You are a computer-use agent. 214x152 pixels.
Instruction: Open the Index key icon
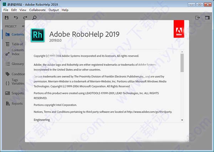[7, 54]
